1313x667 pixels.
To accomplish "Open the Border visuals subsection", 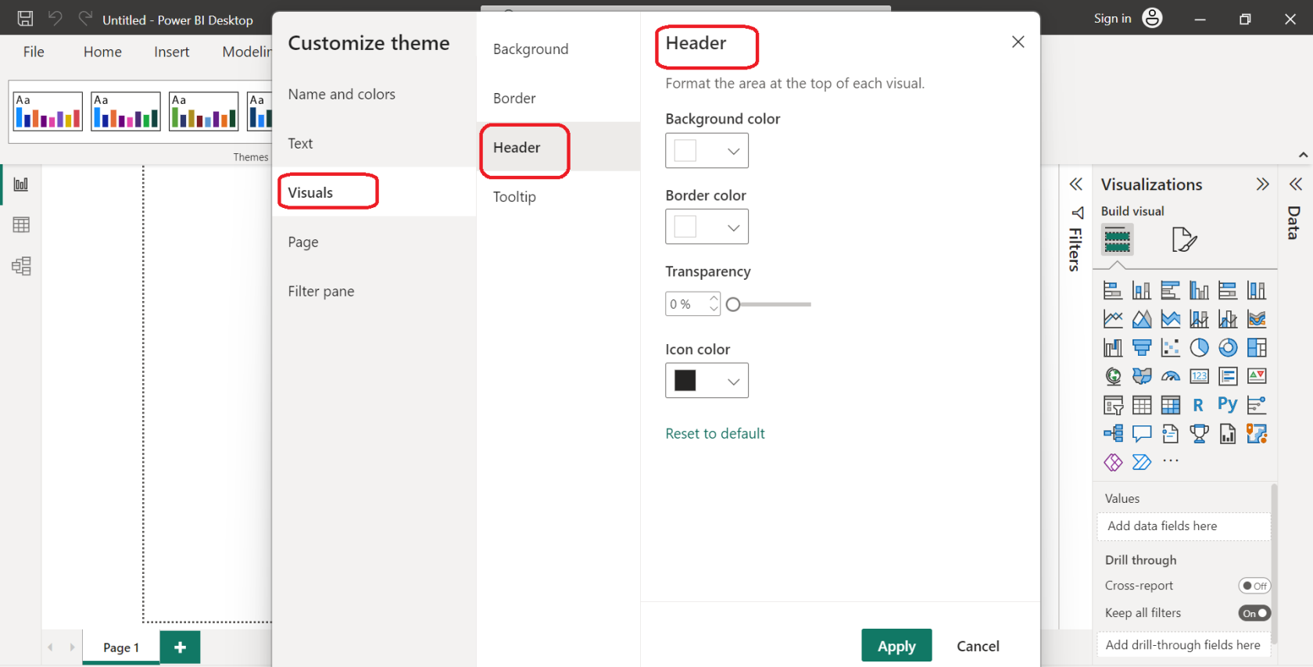I will click(558, 98).
